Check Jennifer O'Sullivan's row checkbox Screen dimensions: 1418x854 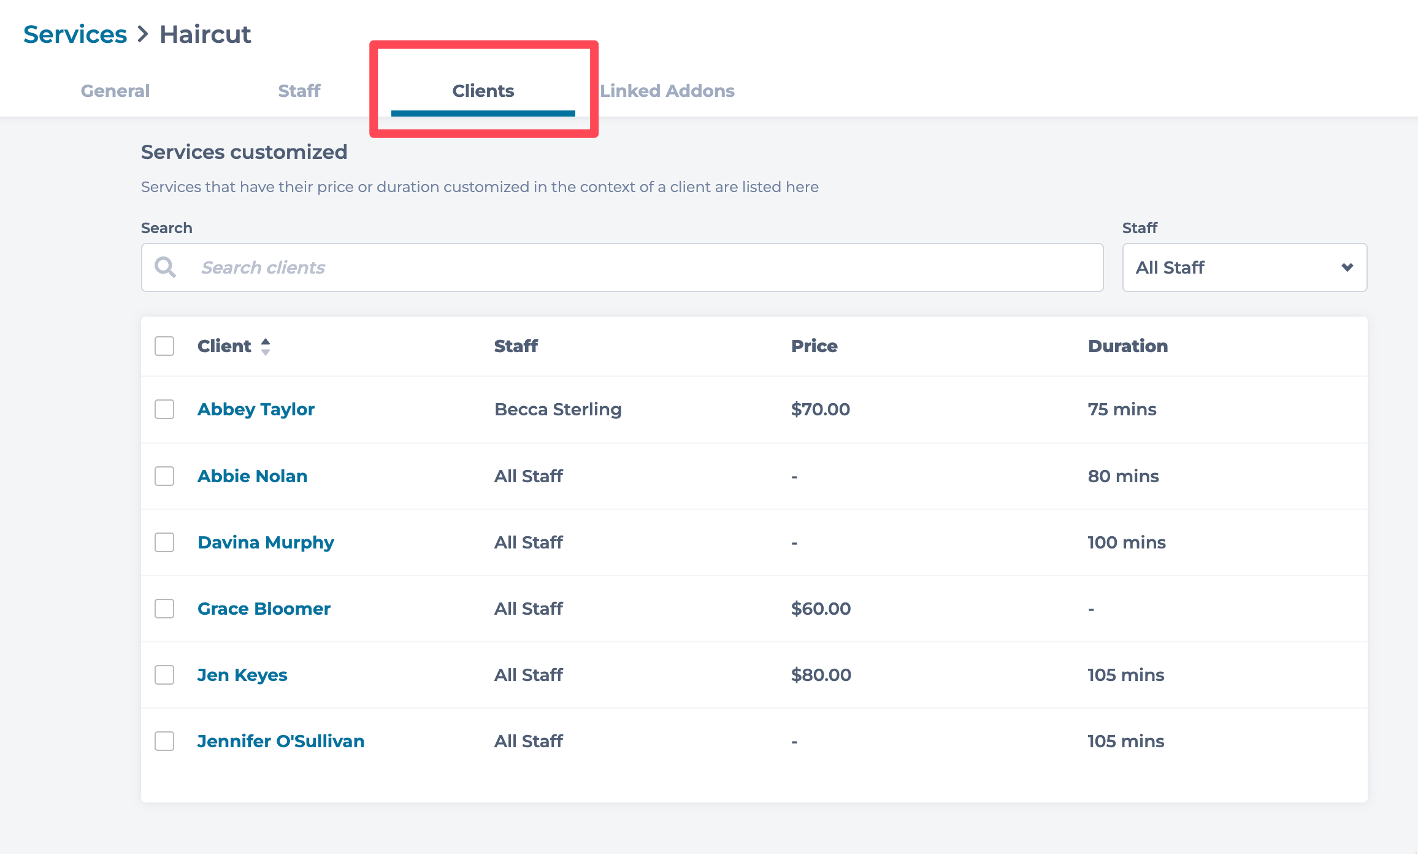(x=164, y=741)
